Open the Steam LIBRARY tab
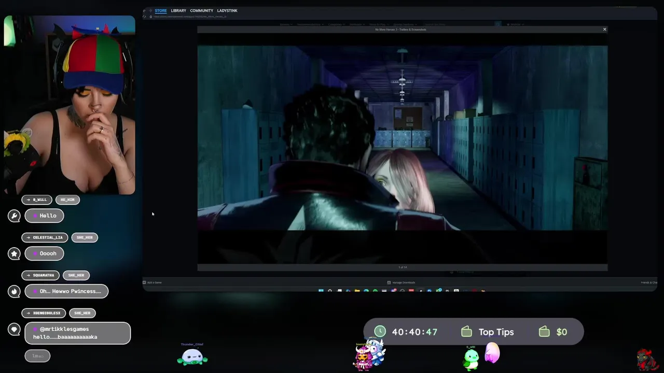This screenshot has height=373, width=664. [x=178, y=10]
